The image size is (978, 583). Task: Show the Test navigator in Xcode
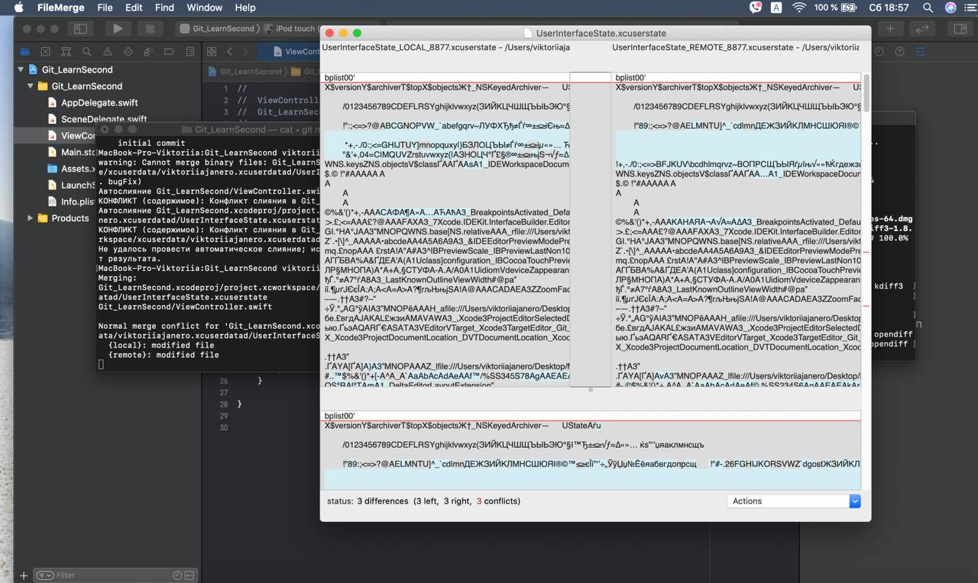click(x=128, y=52)
